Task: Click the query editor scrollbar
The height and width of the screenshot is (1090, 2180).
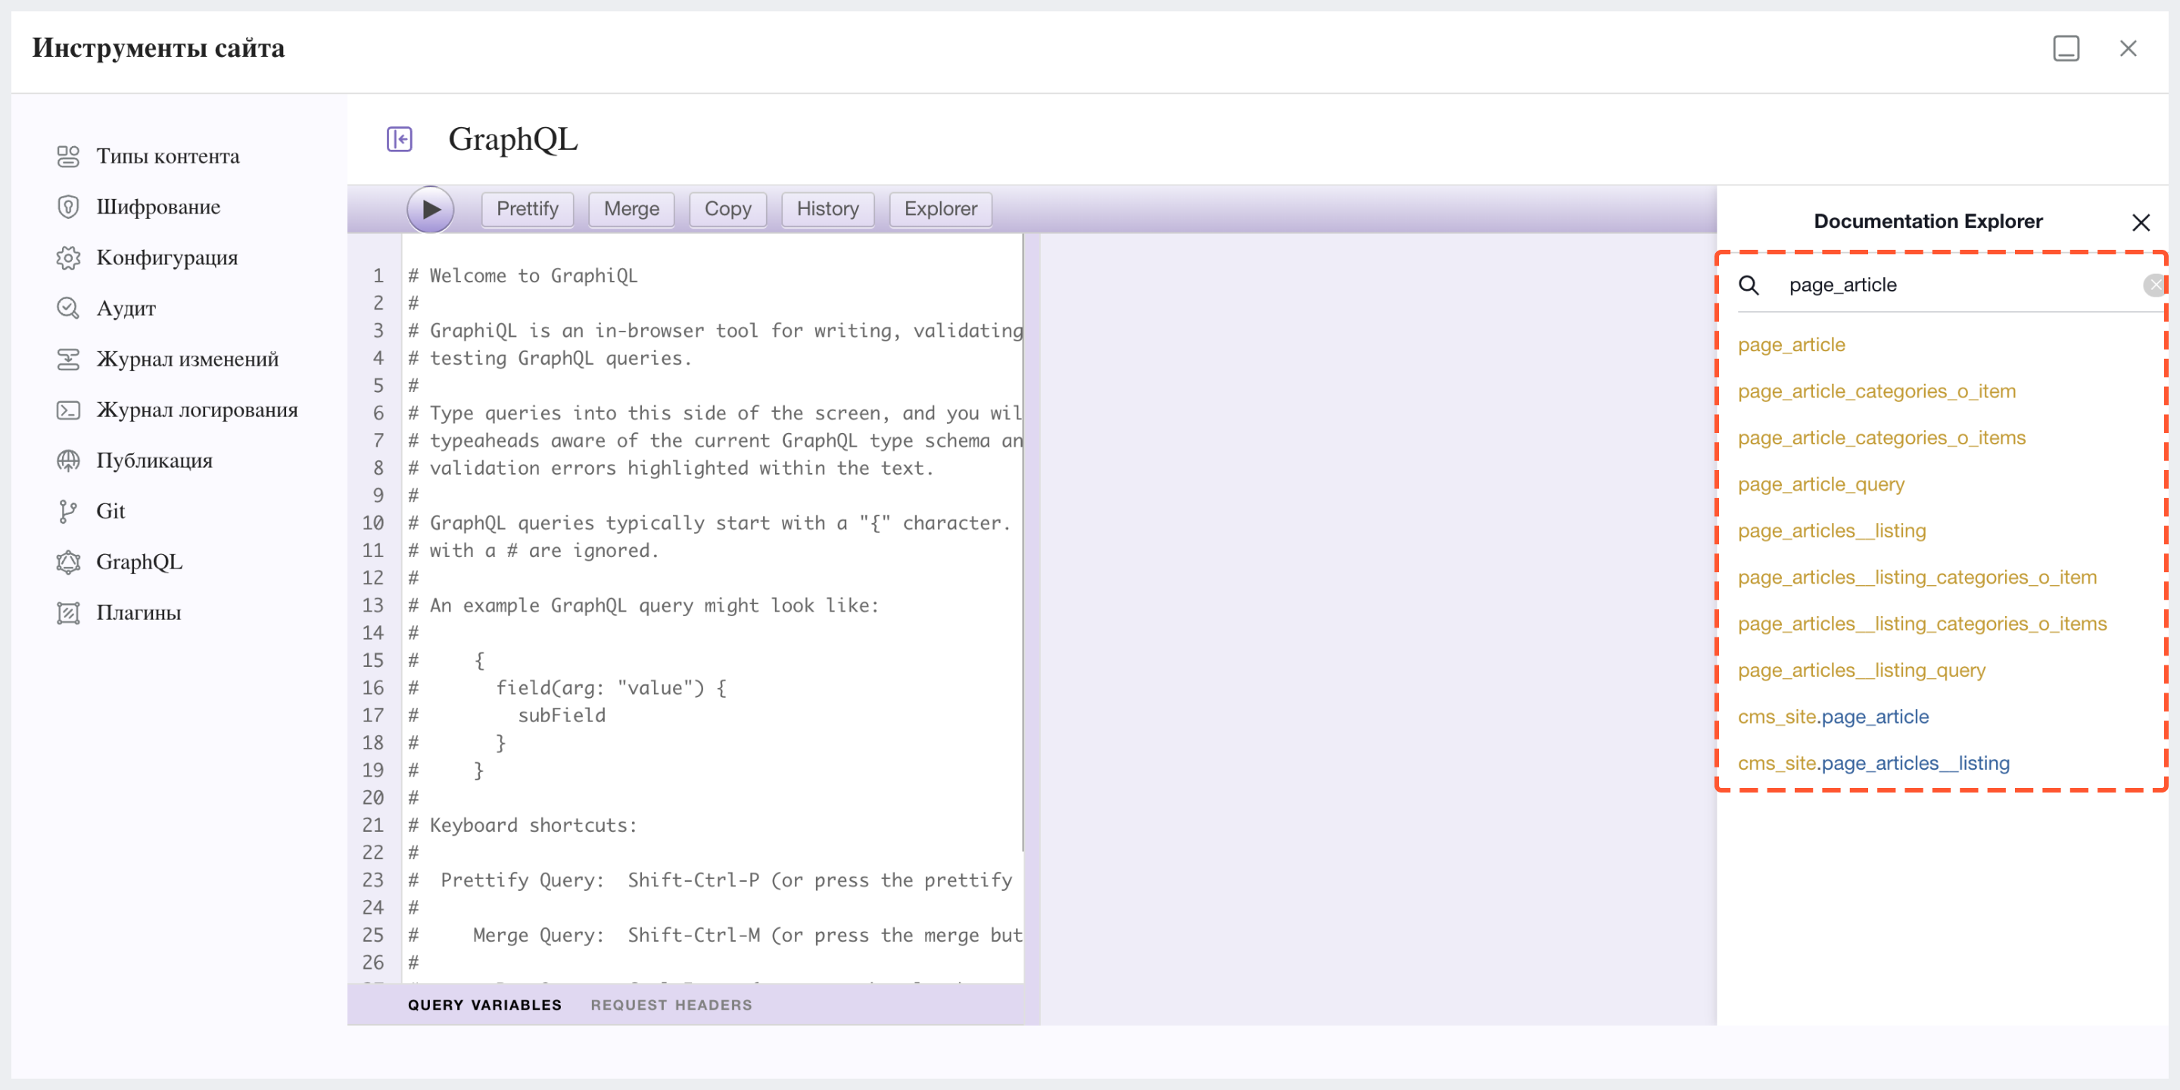Action: click(1023, 542)
